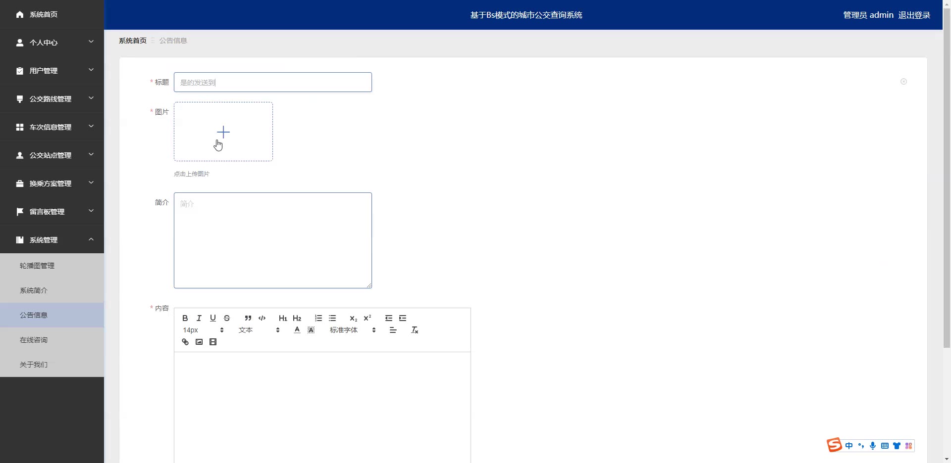Apply H1 heading style
The image size is (951, 463).
coord(283,318)
